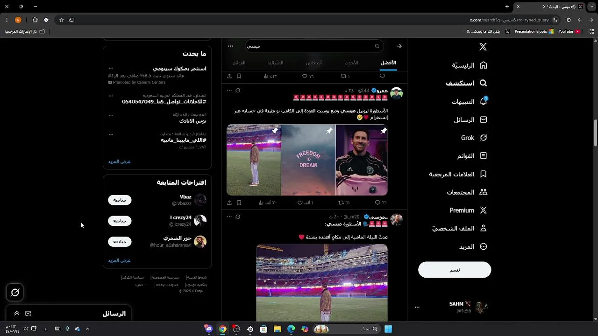This screenshot has width=598, height=336.
Task: Switch to the الأحدث latest tab
Action: [351, 63]
